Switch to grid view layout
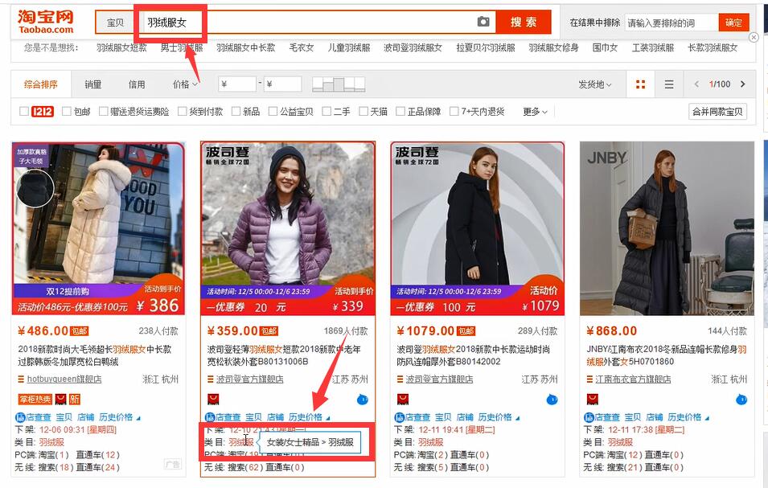This screenshot has height=488, width=768. click(x=641, y=84)
